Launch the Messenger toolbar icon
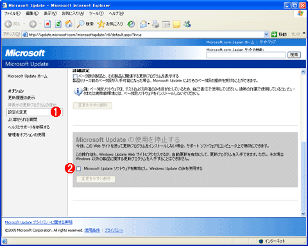Viewport: 308px width, 246px height. (187, 24)
